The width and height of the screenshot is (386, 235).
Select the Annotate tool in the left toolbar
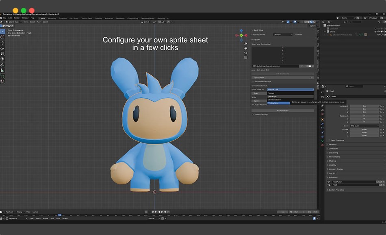click(2, 65)
